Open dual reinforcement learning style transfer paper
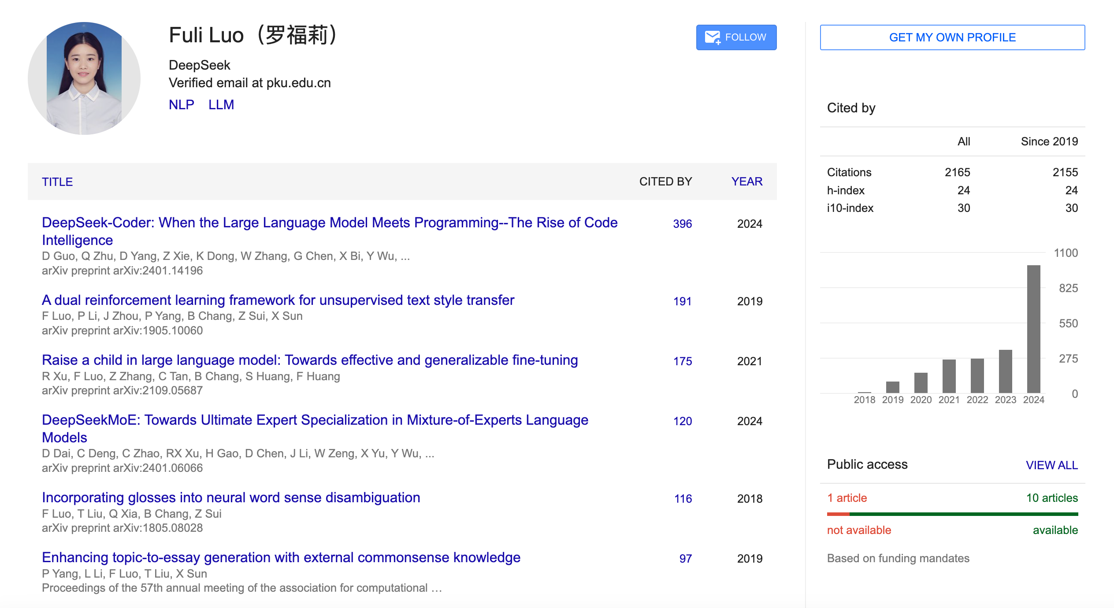This screenshot has width=1114, height=608. [x=278, y=300]
